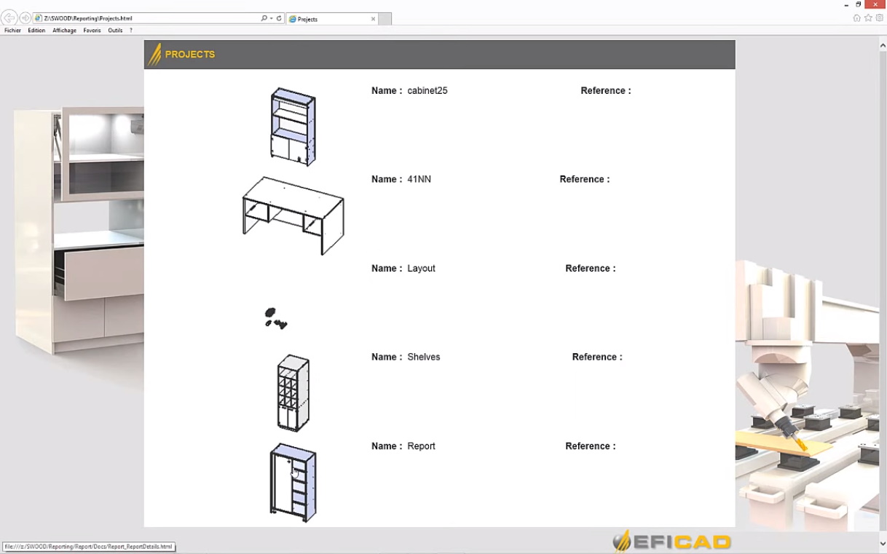
Task: Click the browser Back arrow button
Action: pyautogui.click(x=9, y=18)
